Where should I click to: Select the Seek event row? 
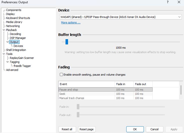point(105,94)
